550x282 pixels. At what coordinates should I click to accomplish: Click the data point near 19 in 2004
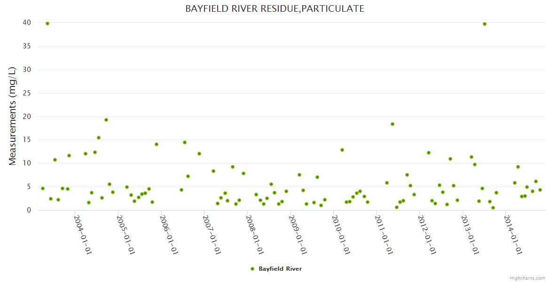106,120
